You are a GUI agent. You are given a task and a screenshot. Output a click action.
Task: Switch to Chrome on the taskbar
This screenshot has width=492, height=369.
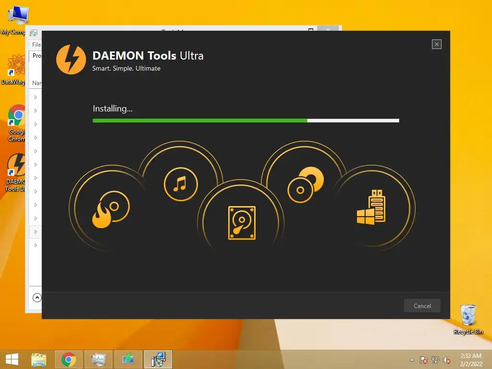click(x=69, y=359)
